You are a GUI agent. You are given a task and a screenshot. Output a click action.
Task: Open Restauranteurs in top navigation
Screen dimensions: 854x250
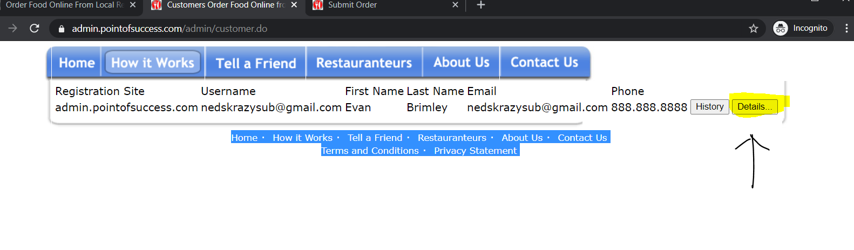[x=364, y=63]
